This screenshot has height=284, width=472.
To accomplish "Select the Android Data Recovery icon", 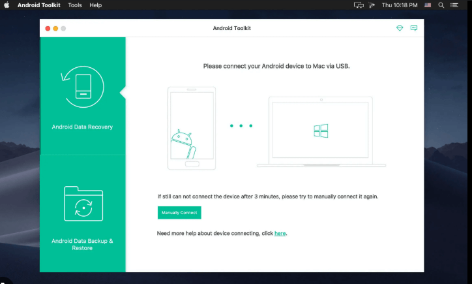I will click(x=83, y=87).
